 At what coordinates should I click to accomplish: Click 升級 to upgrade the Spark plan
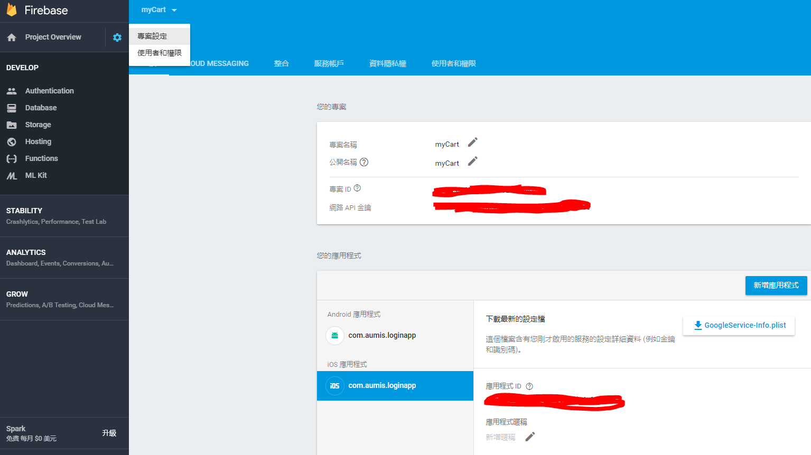(109, 433)
